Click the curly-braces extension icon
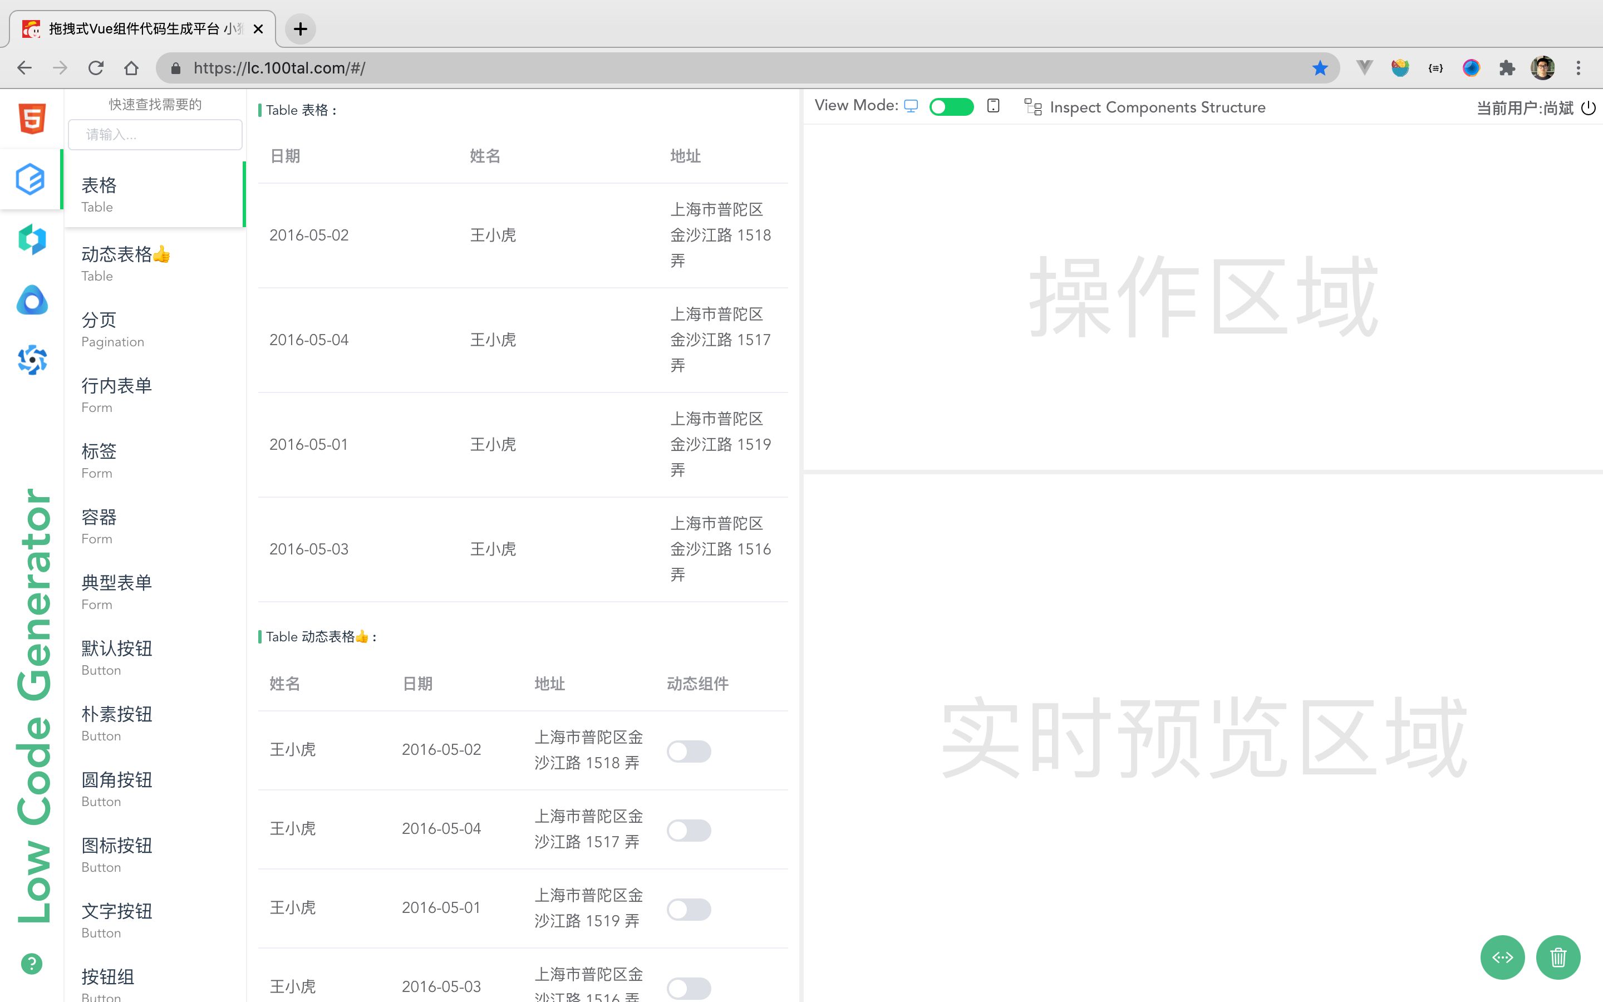The image size is (1603, 1002). (1435, 67)
